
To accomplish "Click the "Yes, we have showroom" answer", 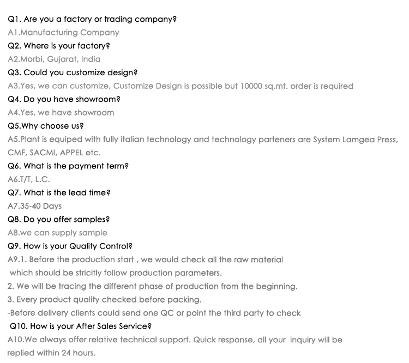I will click(x=61, y=112).
